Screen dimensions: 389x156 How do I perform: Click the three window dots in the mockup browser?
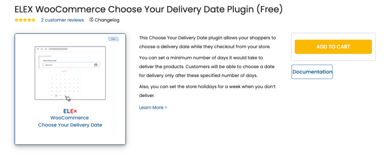(x=42, y=49)
